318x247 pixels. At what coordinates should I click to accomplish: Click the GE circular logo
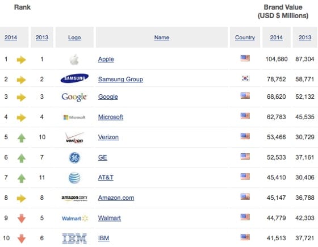[x=74, y=157]
